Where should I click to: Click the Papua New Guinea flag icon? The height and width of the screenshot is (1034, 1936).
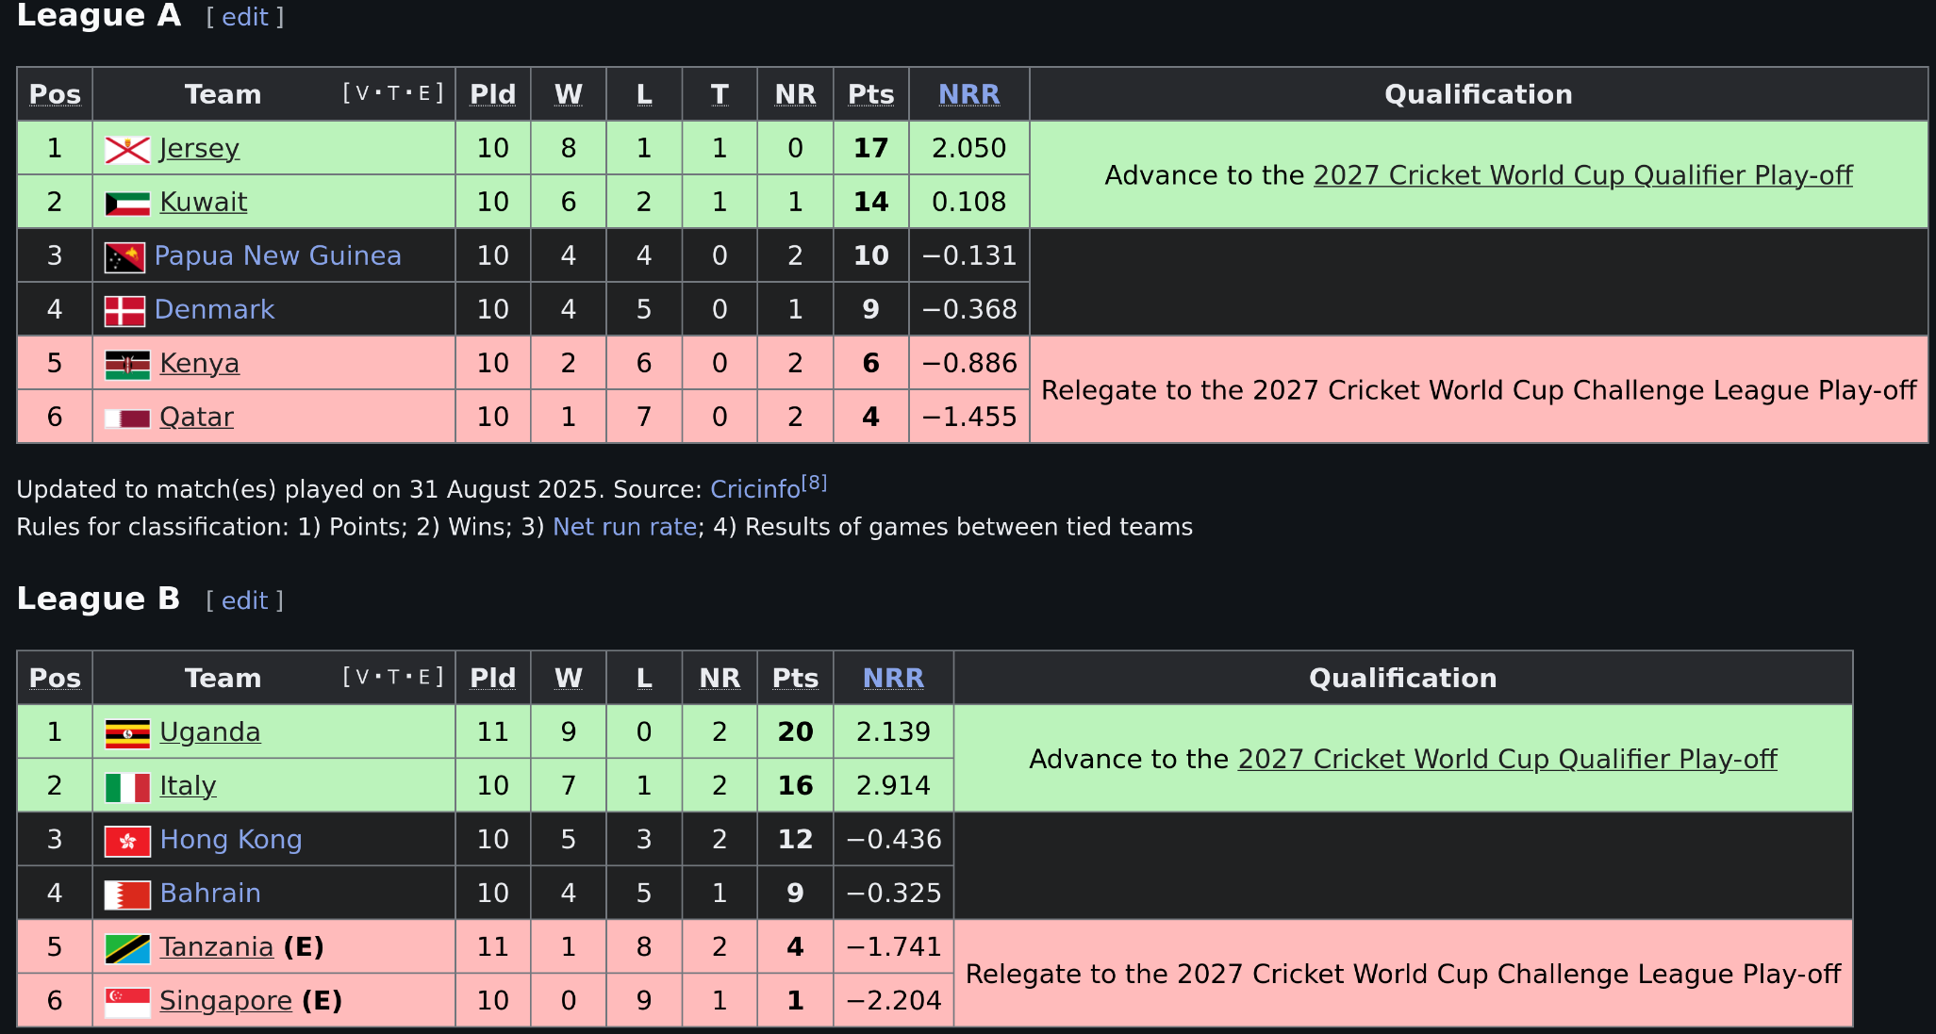click(124, 257)
